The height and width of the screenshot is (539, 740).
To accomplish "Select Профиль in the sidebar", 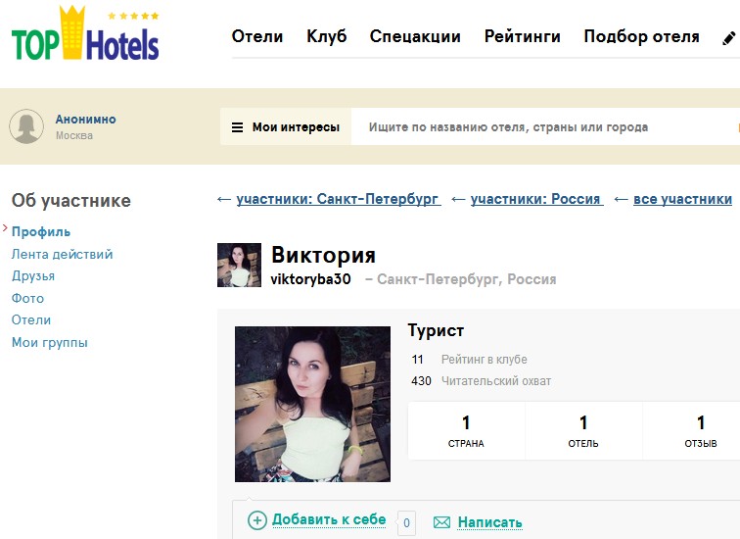I will coord(41,231).
